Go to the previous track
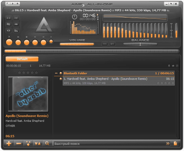The width and height of the screenshot is (184, 151). point(35,42)
